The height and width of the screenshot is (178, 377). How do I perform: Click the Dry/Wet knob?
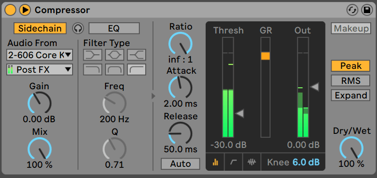(x=351, y=148)
